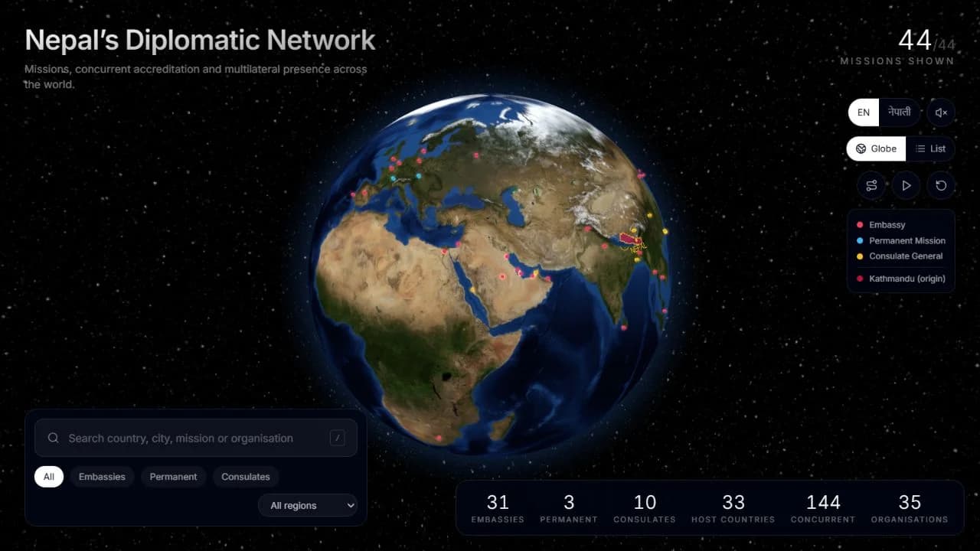Screen dimensions: 980x551
Task: Start the globe tour with play icon
Action: [906, 185]
